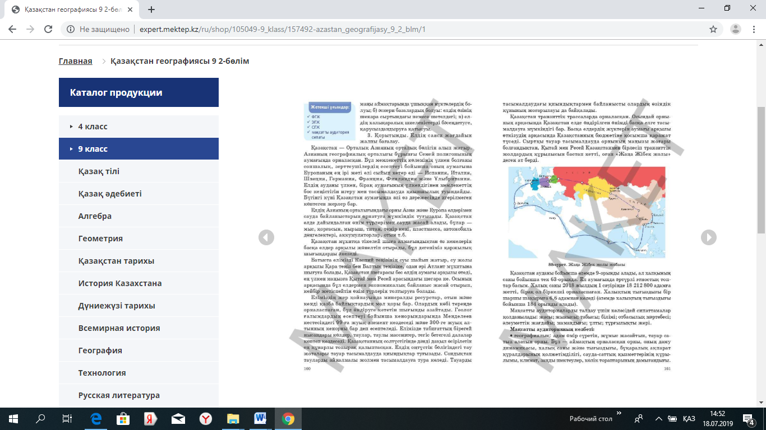Open site info for 'Не защищено'
The height and width of the screenshot is (430, 766).
tap(99, 29)
